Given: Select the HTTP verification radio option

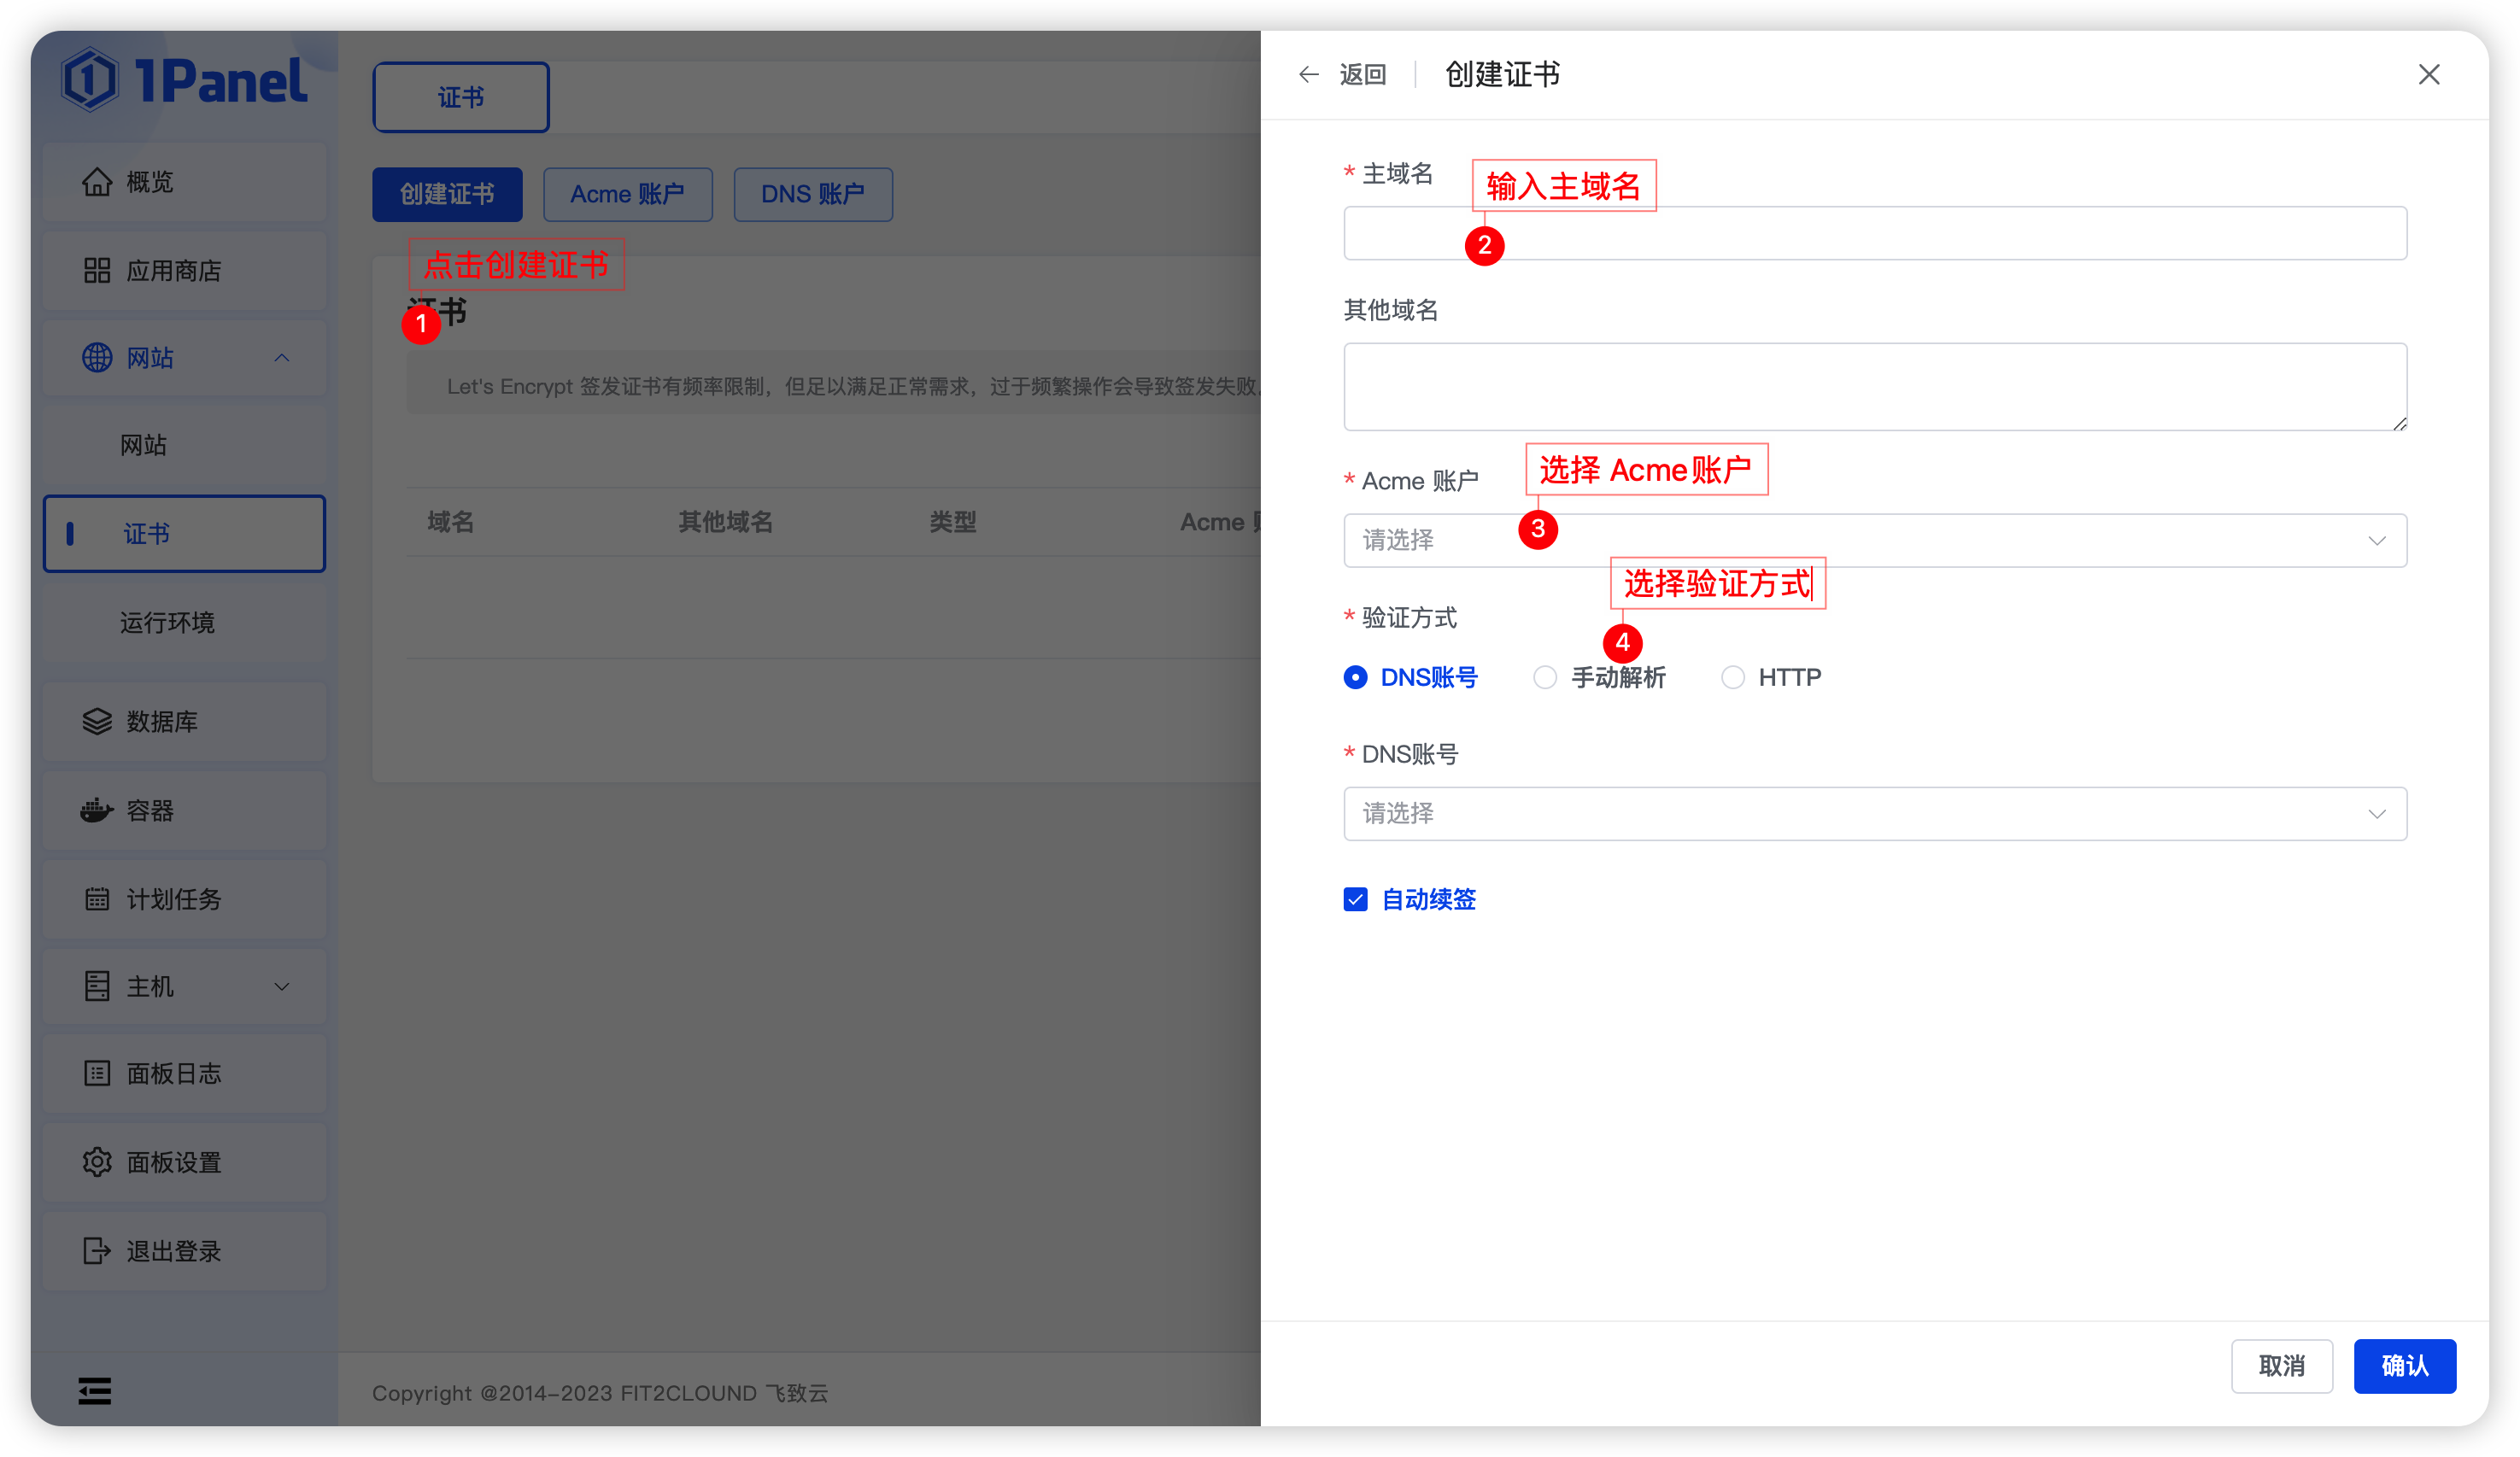Looking at the screenshot, I should click(1733, 678).
